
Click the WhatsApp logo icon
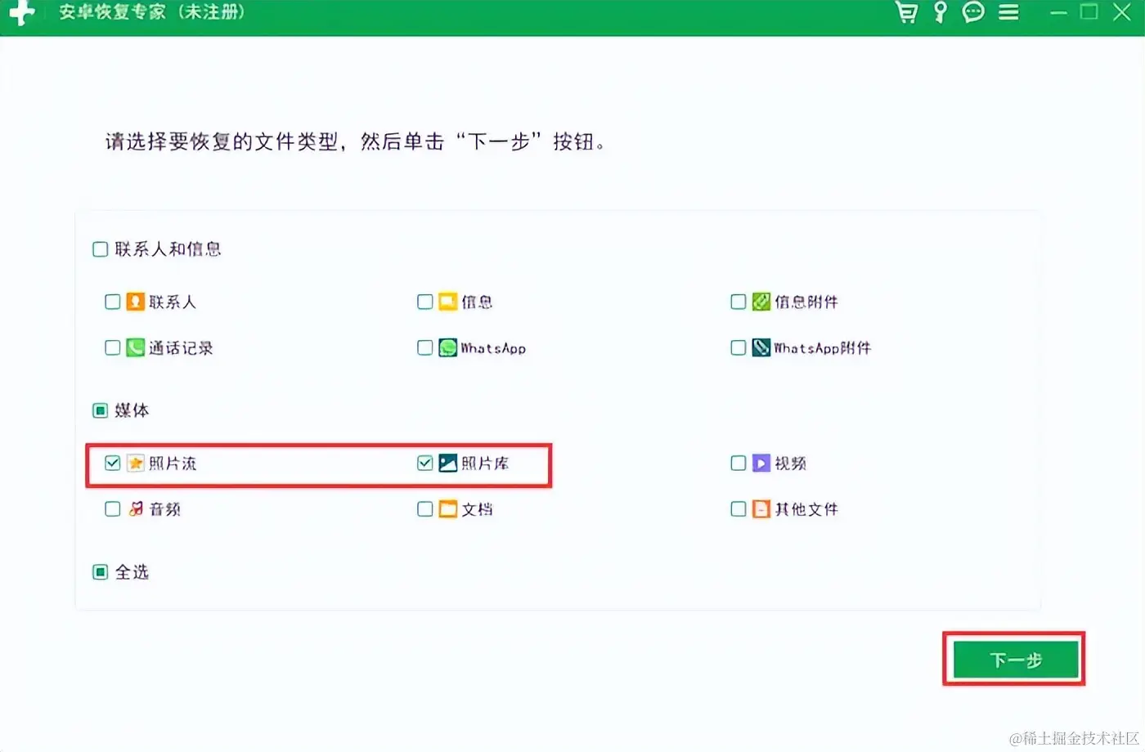point(447,347)
